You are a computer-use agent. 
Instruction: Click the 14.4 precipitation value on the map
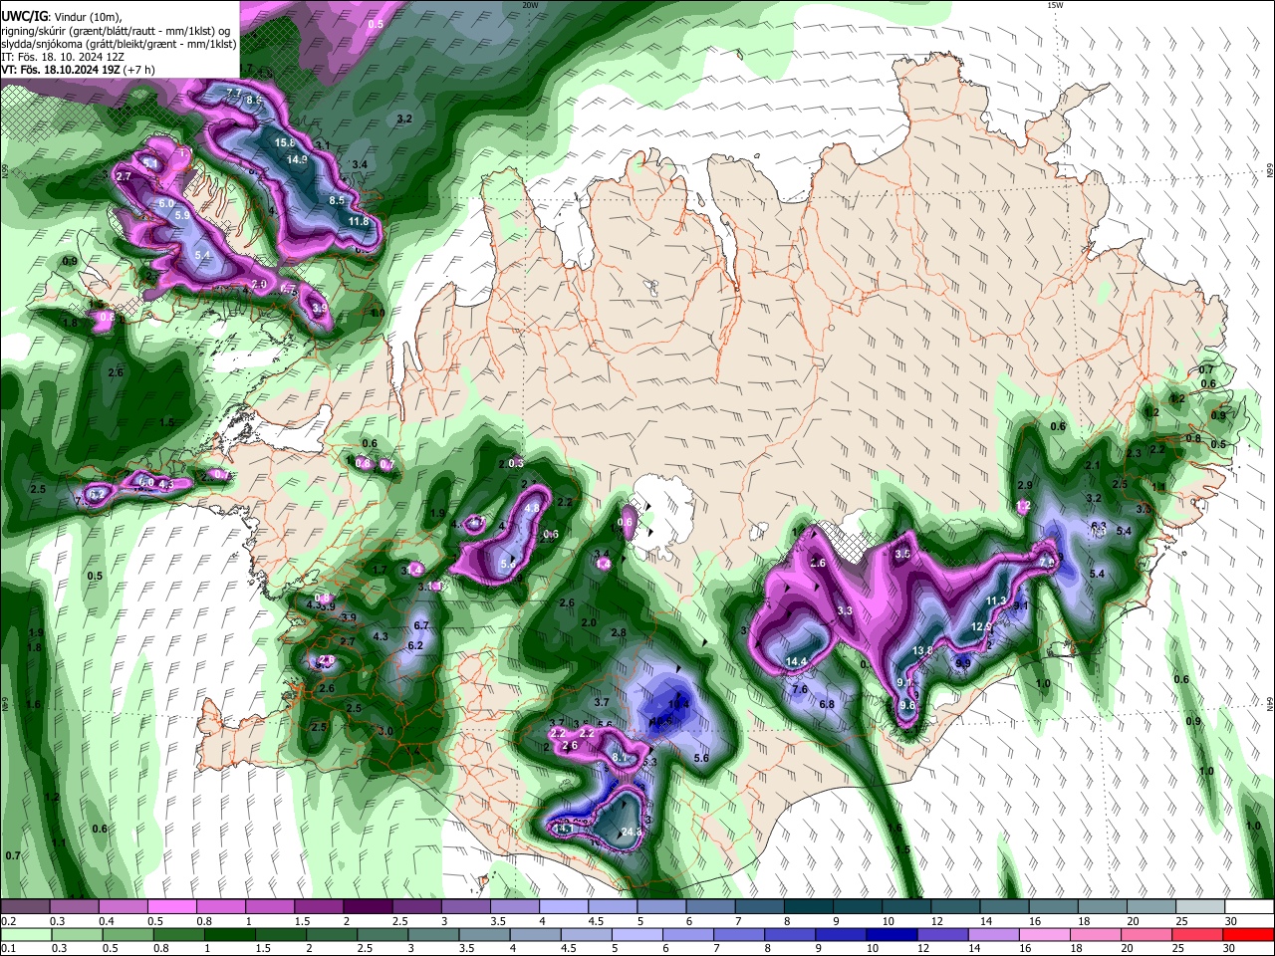797,661
